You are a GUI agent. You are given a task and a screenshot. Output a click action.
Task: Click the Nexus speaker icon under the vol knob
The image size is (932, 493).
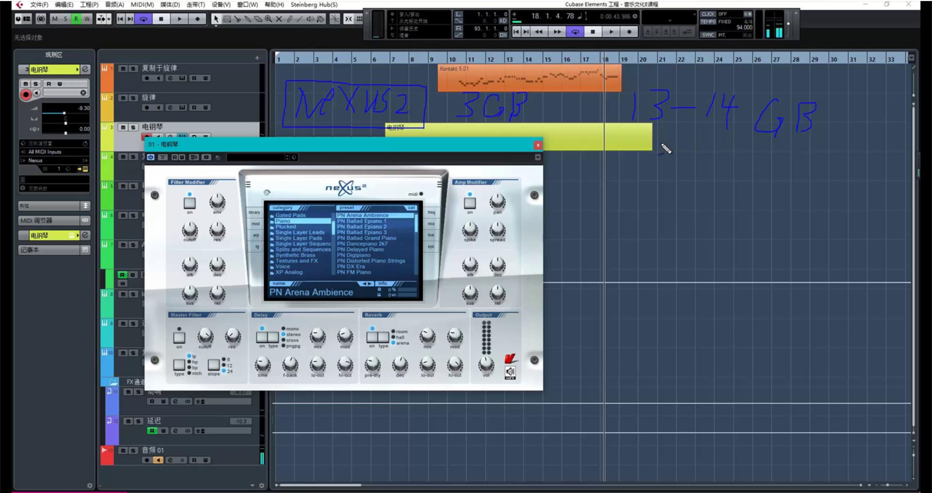point(510,372)
